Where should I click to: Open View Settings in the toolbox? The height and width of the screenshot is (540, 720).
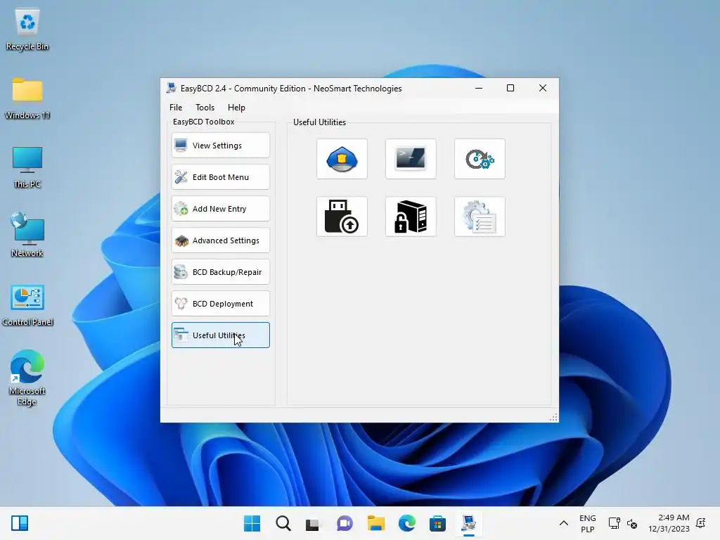tap(220, 146)
